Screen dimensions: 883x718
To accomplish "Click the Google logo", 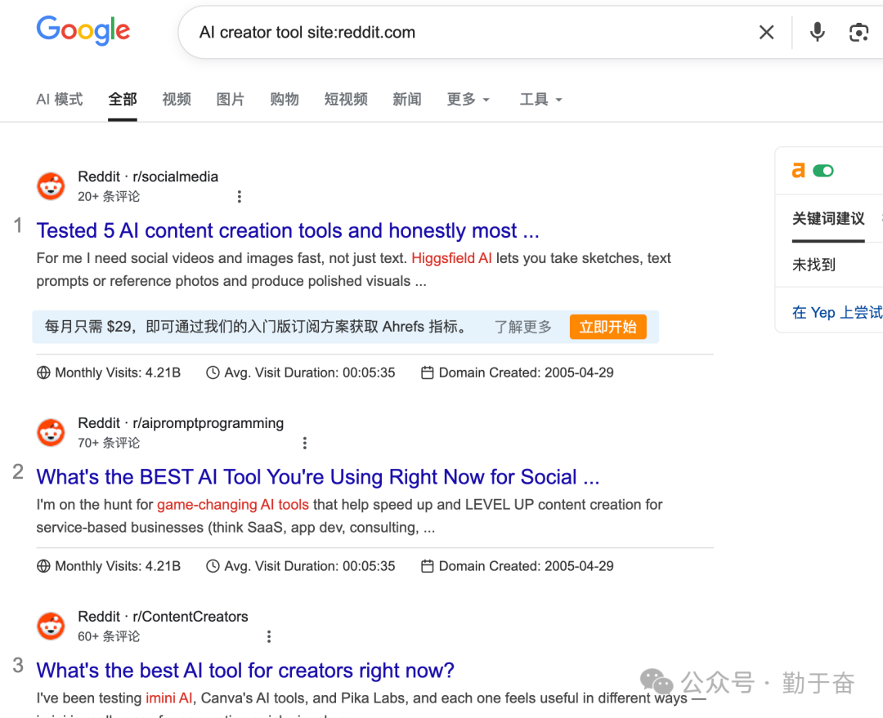I will (x=83, y=30).
